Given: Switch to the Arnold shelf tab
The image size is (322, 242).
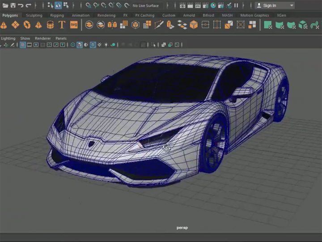Looking at the screenshot, I should pos(189,15).
